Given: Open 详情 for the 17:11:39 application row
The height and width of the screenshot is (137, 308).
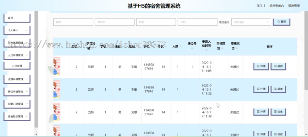Looking at the screenshot, I should click(x=261, y=112).
